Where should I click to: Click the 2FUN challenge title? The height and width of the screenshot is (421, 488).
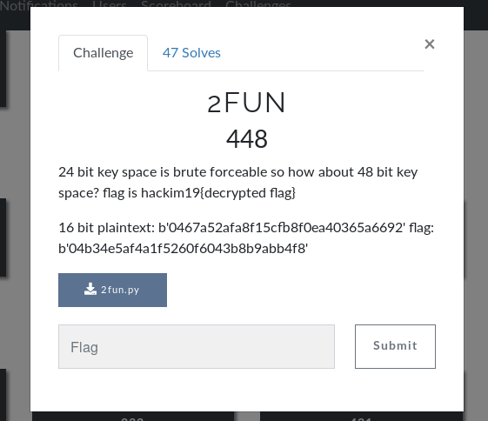(246, 103)
